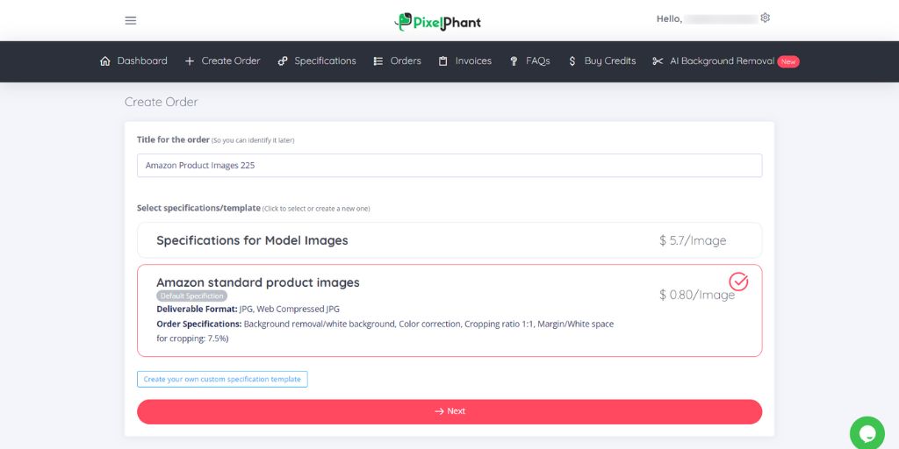The image size is (899, 449).
Task: Click the red New badge
Action: click(788, 62)
